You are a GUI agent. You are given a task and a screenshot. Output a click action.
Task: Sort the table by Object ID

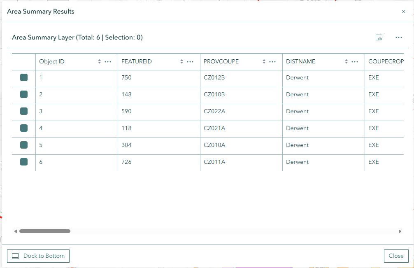tap(99, 61)
